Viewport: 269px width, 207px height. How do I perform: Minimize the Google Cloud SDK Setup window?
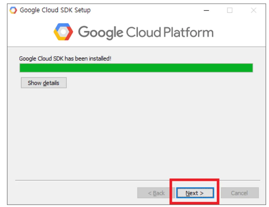[206, 10]
